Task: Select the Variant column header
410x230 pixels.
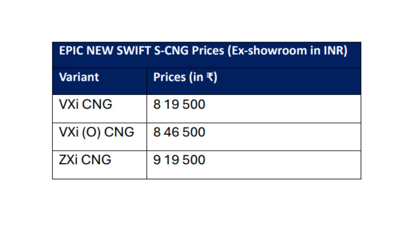Action: point(79,77)
